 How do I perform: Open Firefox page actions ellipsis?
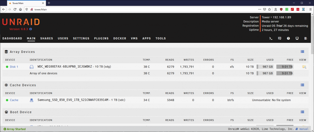tap(260, 9)
